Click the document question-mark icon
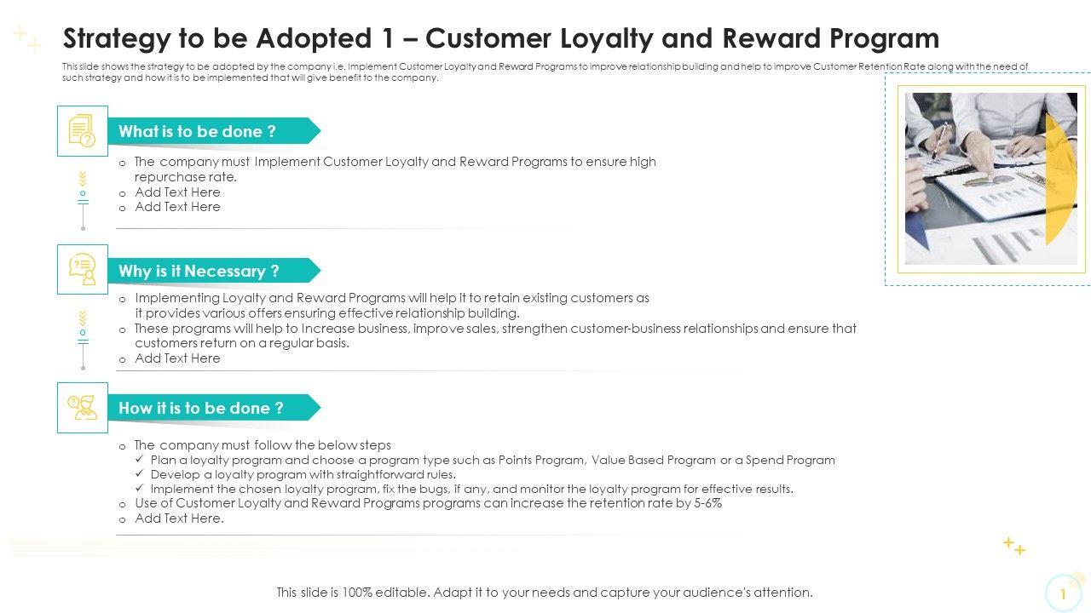Screen dimensions: 1091x613 83,131
